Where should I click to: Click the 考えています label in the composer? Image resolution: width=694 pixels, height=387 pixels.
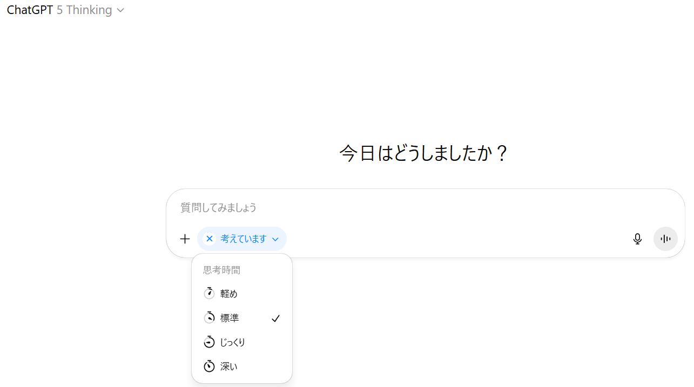click(244, 239)
